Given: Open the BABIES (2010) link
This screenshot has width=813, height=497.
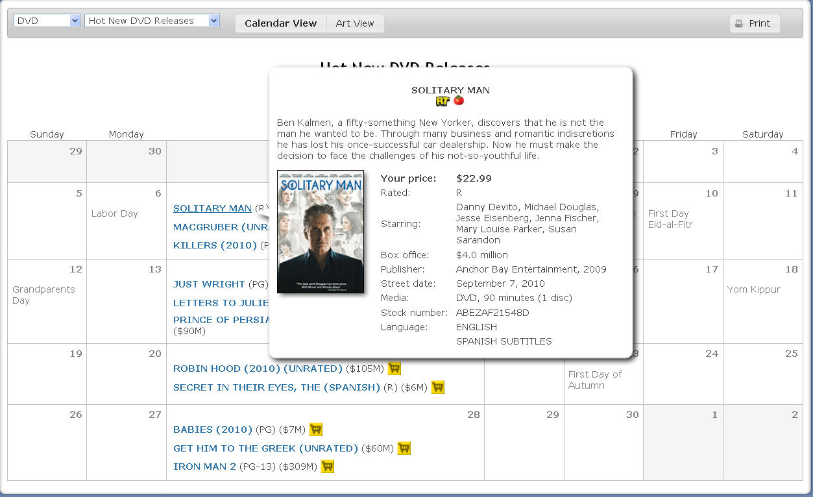Looking at the screenshot, I should click(213, 430).
